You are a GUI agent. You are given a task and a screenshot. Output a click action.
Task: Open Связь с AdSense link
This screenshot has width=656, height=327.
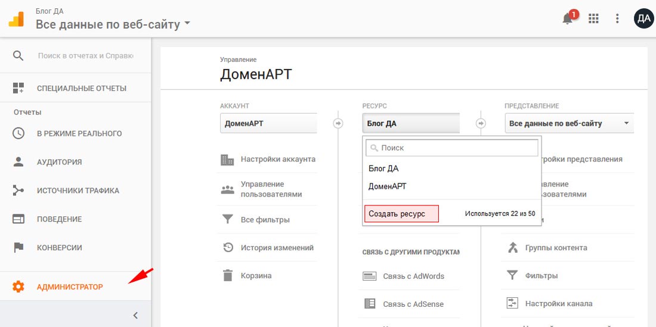(413, 304)
